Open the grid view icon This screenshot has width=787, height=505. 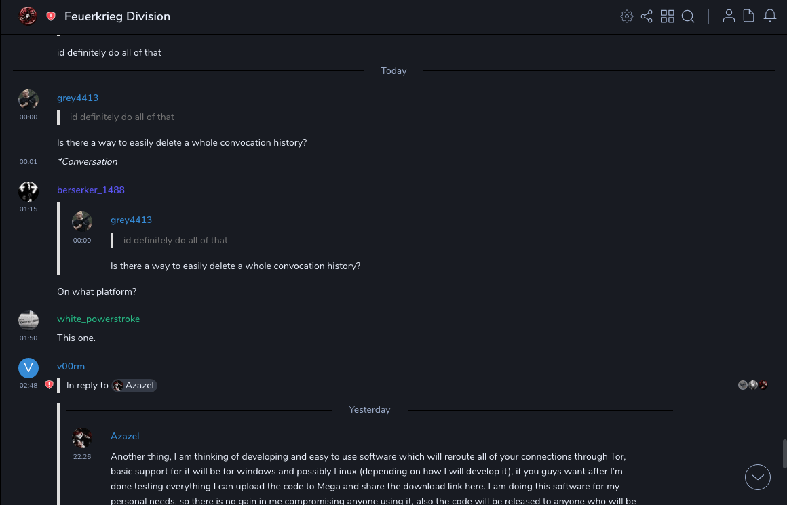coord(668,16)
